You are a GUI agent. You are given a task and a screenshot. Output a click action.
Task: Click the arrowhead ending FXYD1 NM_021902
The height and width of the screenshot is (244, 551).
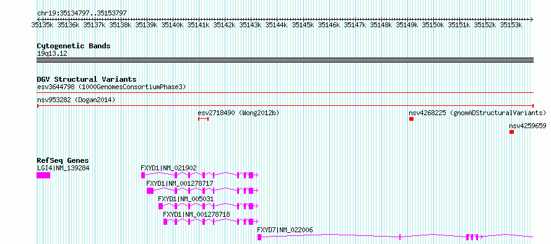click(256, 175)
